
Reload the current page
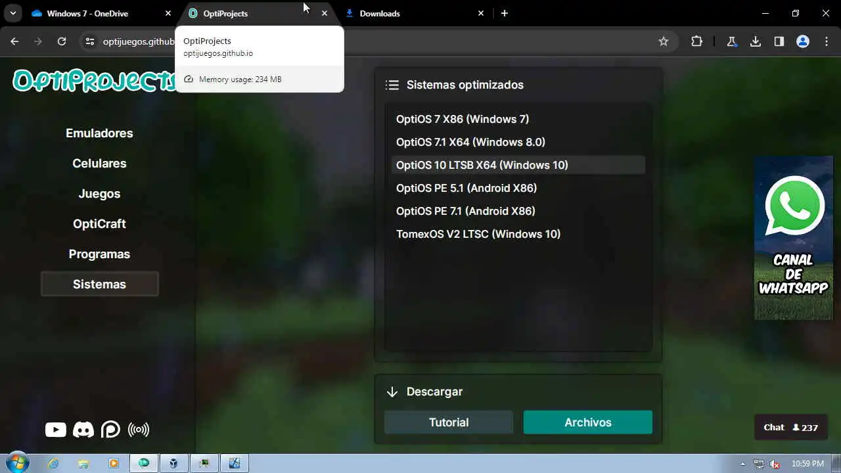click(x=62, y=41)
